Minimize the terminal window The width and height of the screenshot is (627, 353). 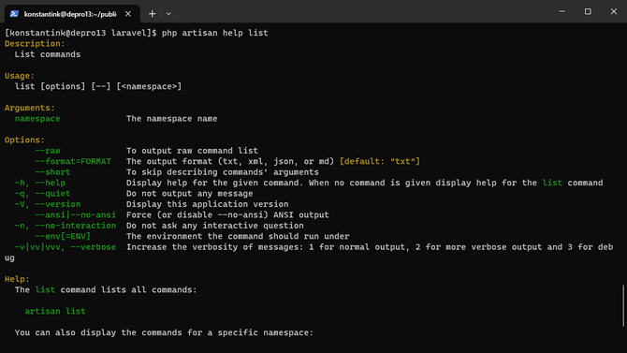(561, 11)
